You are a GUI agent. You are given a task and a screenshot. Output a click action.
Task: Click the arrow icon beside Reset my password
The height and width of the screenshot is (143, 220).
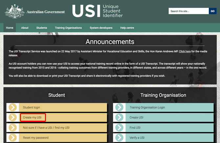point(13,138)
